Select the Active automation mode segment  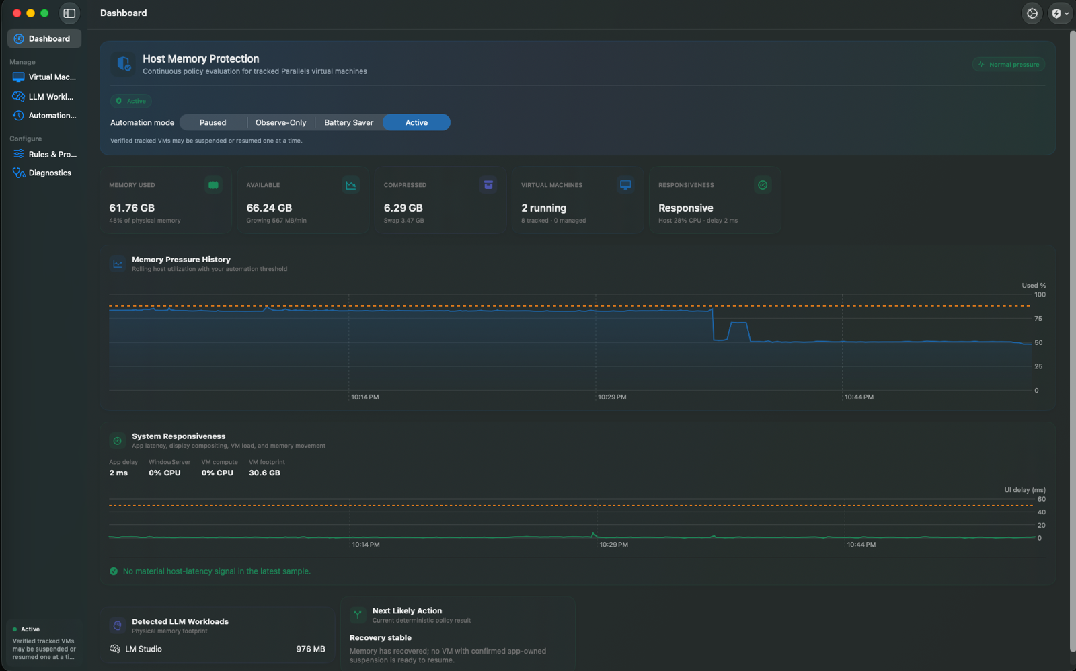tap(416, 122)
